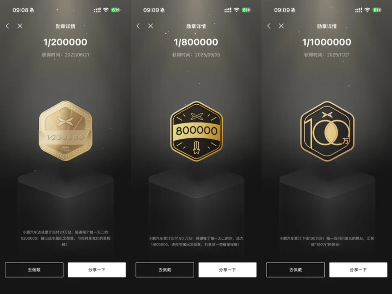Close the 1/800000 medal detail screen

(150, 26)
